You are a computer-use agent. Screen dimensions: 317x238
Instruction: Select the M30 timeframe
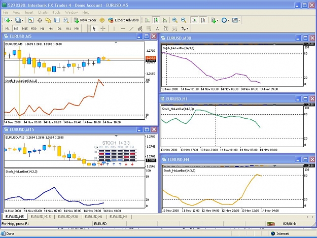33,29
